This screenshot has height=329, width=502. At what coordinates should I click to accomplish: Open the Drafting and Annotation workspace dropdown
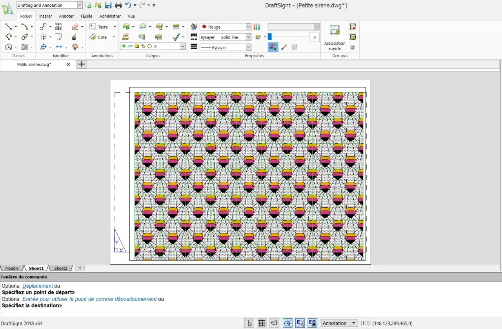pyautogui.click(x=80, y=5)
